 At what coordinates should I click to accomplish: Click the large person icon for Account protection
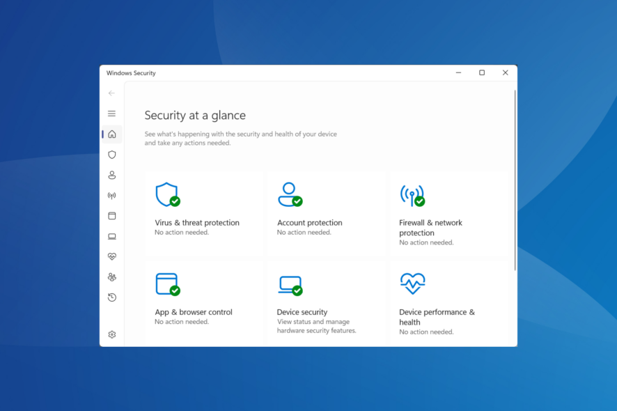[290, 194]
